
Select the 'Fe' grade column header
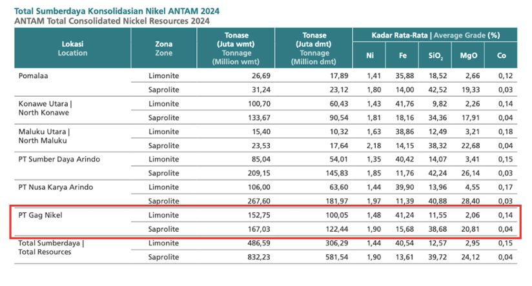coord(402,56)
